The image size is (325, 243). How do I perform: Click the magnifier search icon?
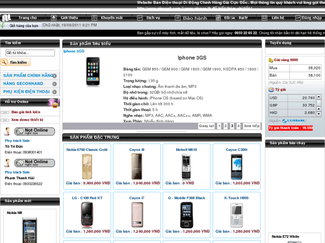(4, 62)
